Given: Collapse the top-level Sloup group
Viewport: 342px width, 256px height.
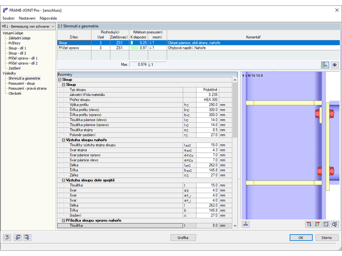Looking at the screenshot, I should point(60,79).
